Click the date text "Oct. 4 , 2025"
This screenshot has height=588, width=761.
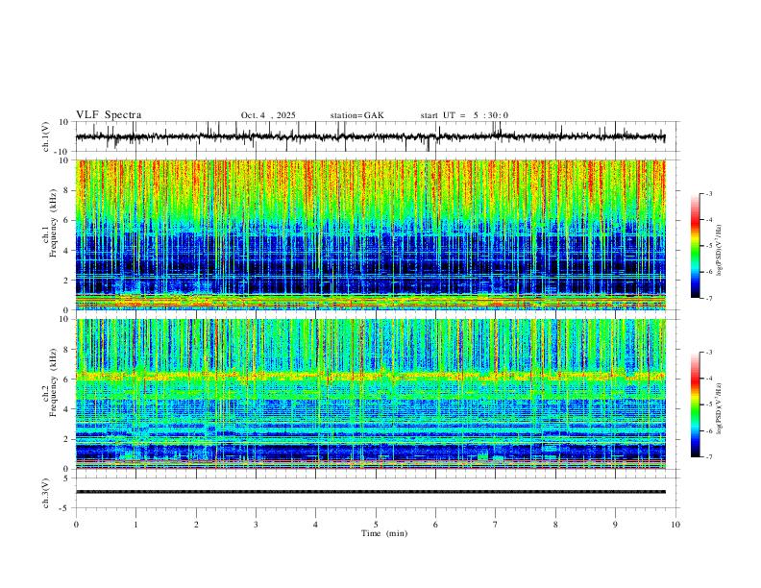(x=268, y=115)
